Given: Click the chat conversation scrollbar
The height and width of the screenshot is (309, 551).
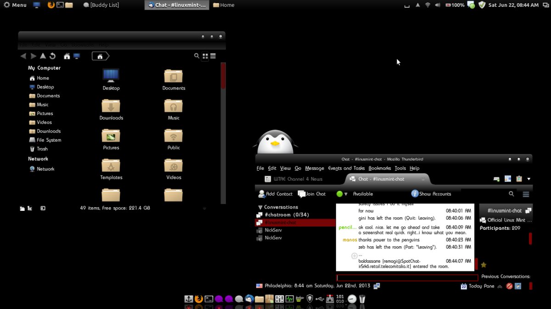Looking at the screenshot, I should pyautogui.click(x=476, y=264).
